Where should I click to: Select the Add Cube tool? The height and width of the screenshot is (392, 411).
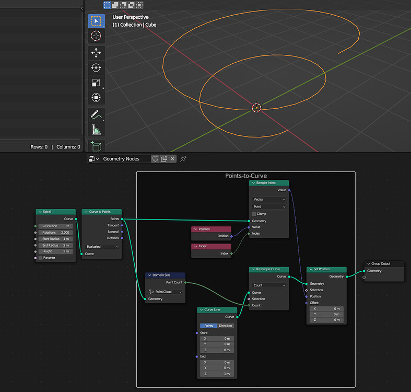point(96,146)
